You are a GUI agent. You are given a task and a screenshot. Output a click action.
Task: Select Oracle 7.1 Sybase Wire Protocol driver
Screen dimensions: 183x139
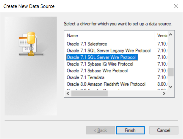(97, 71)
